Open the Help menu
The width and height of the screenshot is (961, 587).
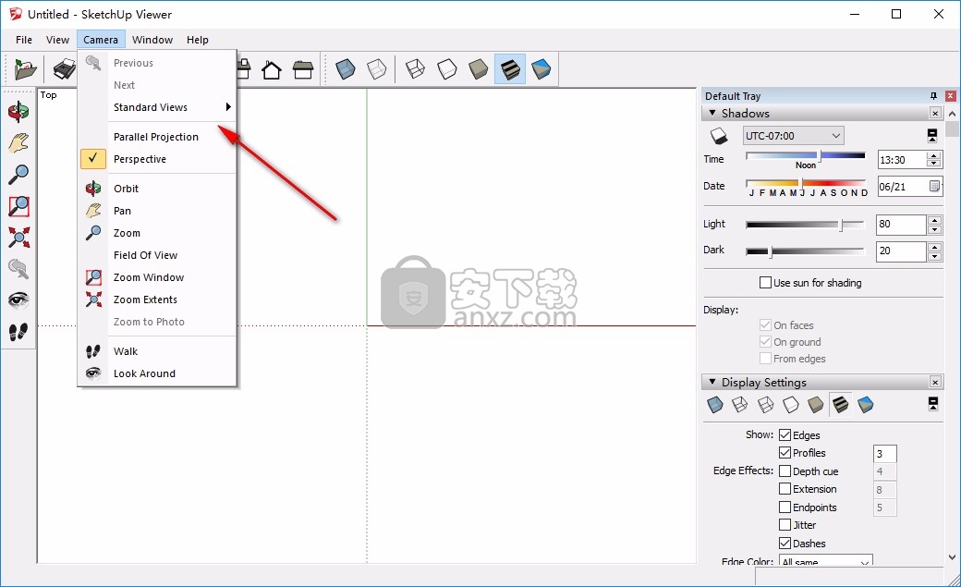click(x=198, y=40)
